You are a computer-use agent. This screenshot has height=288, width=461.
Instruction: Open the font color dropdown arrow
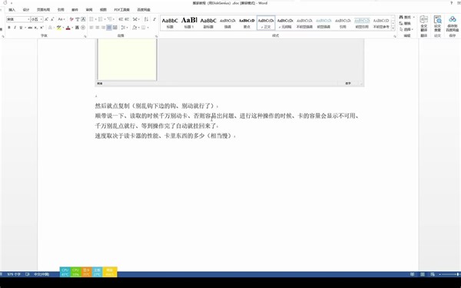click(x=72, y=28)
